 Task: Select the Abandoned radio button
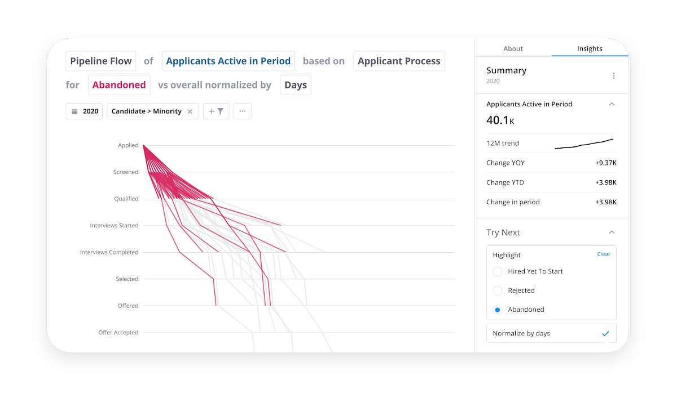coord(498,310)
